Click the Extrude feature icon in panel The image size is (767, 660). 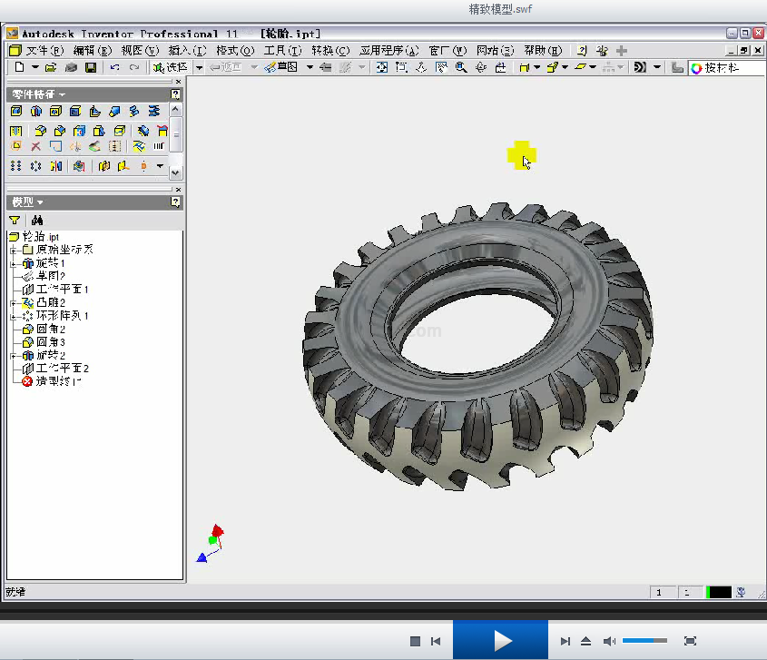[16, 111]
